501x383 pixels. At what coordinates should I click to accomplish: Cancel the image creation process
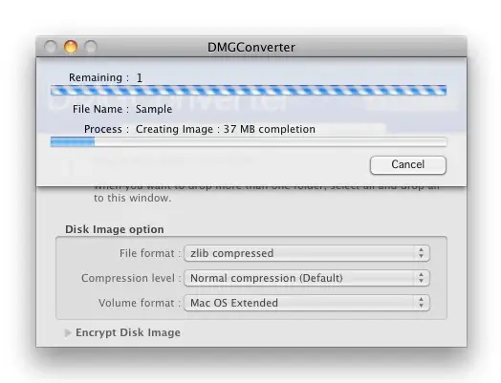pos(408,165)
